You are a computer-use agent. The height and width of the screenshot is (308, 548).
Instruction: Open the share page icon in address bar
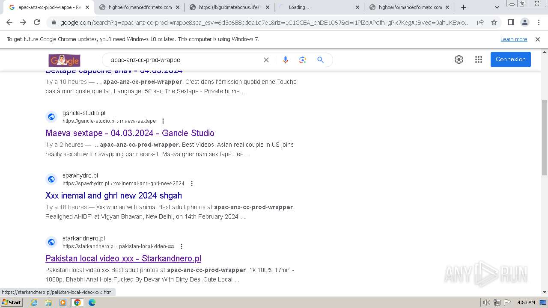point(480,22)
